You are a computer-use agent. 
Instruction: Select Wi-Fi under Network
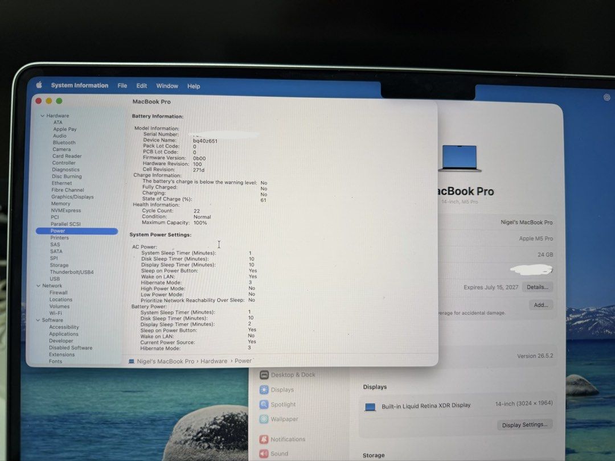[x=55, y=313]
